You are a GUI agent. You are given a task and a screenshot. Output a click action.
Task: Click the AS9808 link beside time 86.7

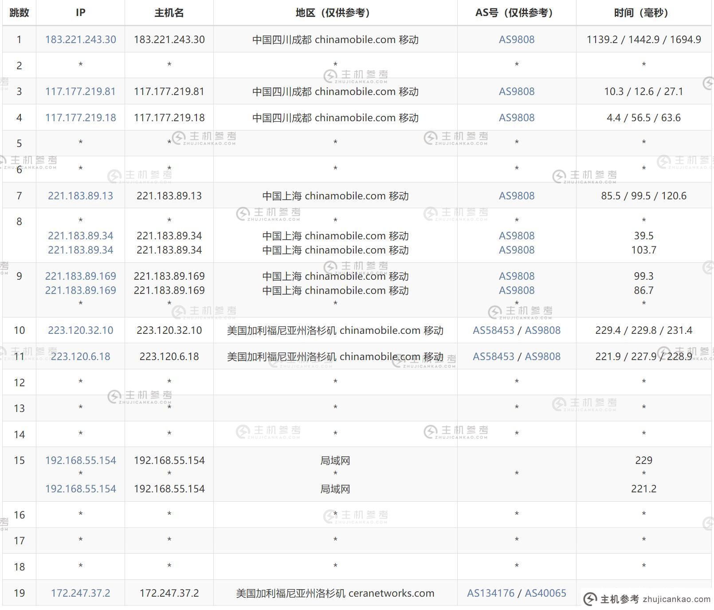point(517,290)
